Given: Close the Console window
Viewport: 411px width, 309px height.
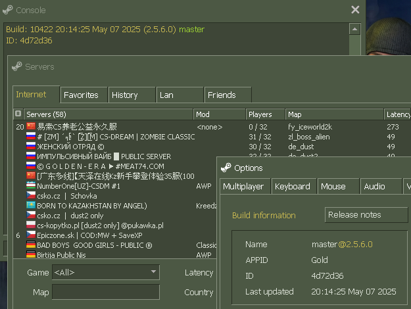Looking at the screenshot, I should 355,10.
